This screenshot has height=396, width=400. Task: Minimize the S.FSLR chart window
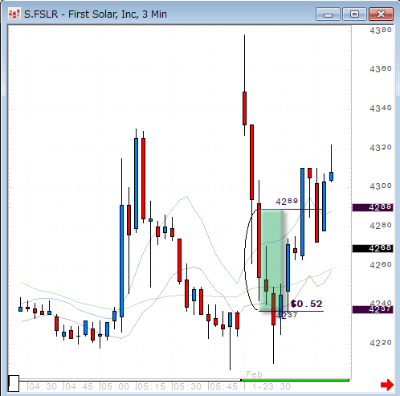tap(328, 14)
